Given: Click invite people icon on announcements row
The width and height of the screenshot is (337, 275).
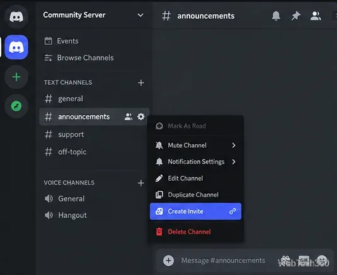Looking at the screenshot, I should [129, 116].
